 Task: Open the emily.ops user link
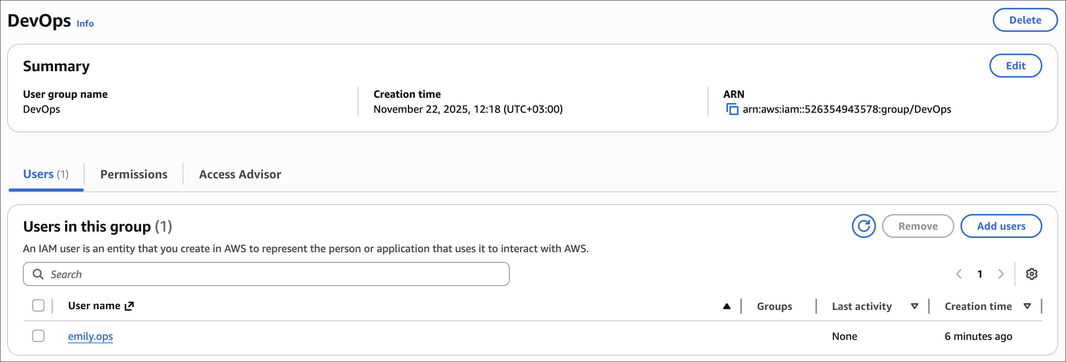coord(90,337)
